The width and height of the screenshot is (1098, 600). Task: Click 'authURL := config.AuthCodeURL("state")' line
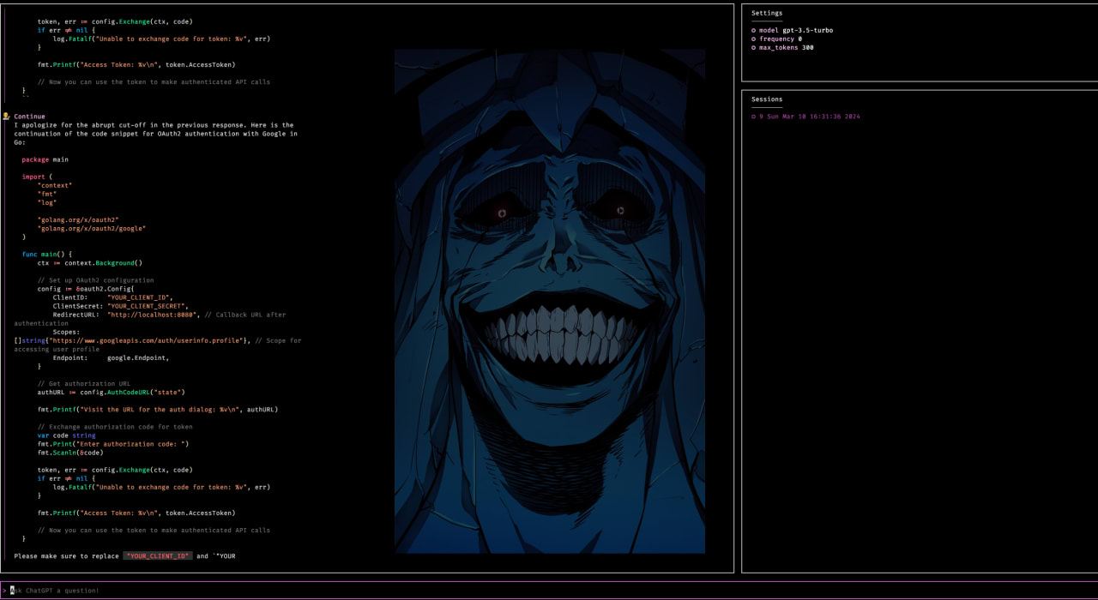[111, 392]
